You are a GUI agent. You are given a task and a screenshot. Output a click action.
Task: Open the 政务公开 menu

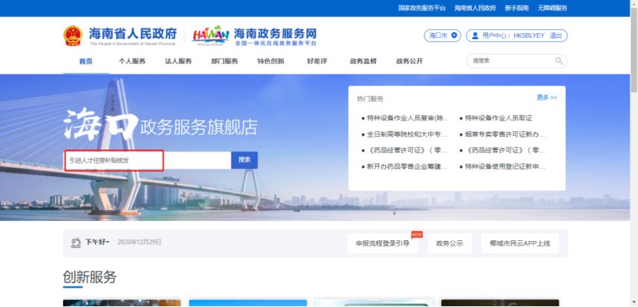(x=410, y=61)
